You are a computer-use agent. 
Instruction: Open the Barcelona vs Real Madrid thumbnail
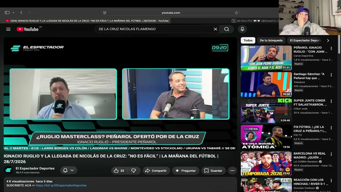[x=266, y=164]
